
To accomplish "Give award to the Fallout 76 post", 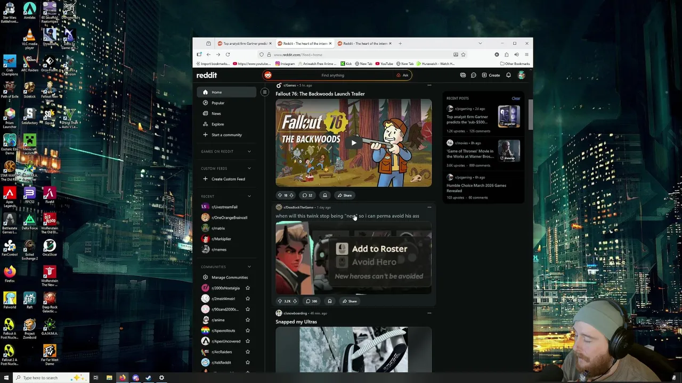I will pos(325,195).
